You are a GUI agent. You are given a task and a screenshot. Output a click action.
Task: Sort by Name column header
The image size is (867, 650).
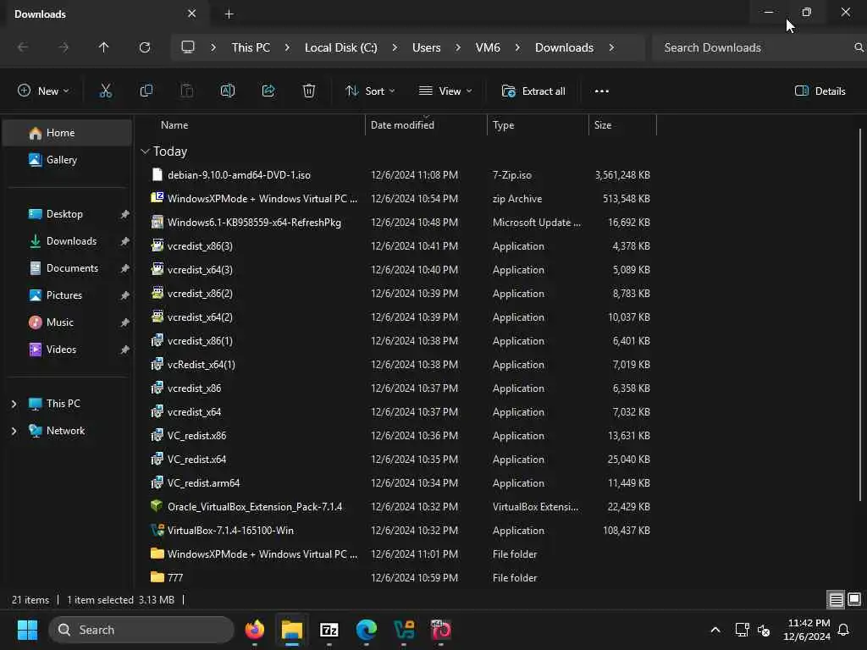174,125
